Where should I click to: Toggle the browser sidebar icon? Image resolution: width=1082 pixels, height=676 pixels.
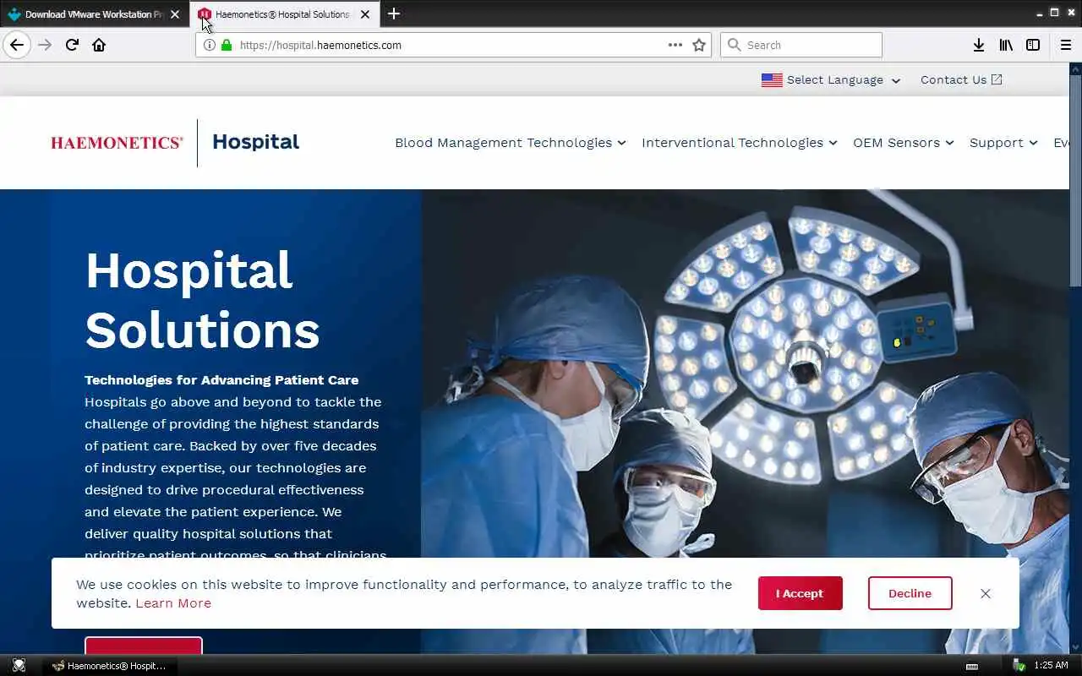point(1033,45)
